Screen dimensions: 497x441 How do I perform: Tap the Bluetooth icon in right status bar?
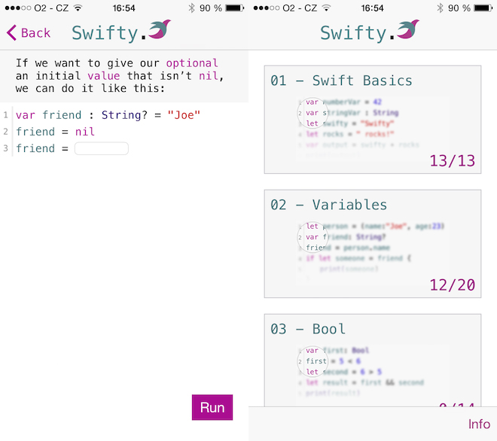tap(440, 8)
